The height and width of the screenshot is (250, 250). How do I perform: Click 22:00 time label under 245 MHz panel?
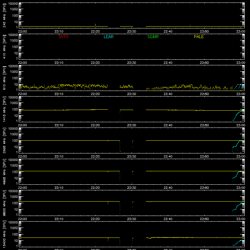click(x=22, y=32)
